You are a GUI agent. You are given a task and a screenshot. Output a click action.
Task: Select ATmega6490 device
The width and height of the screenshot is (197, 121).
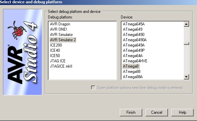[x=134, y=35]
